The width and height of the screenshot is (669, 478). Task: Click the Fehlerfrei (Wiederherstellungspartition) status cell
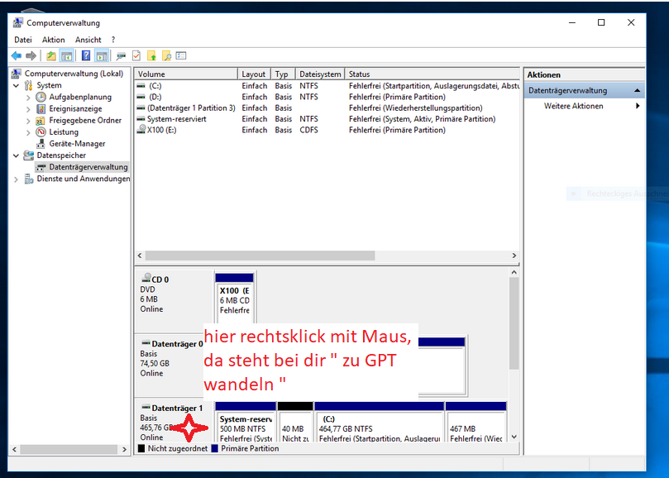(416, 108)
